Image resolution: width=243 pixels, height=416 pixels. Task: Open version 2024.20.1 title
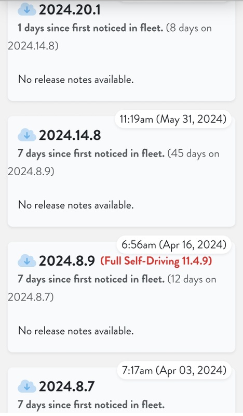[70, 10]
